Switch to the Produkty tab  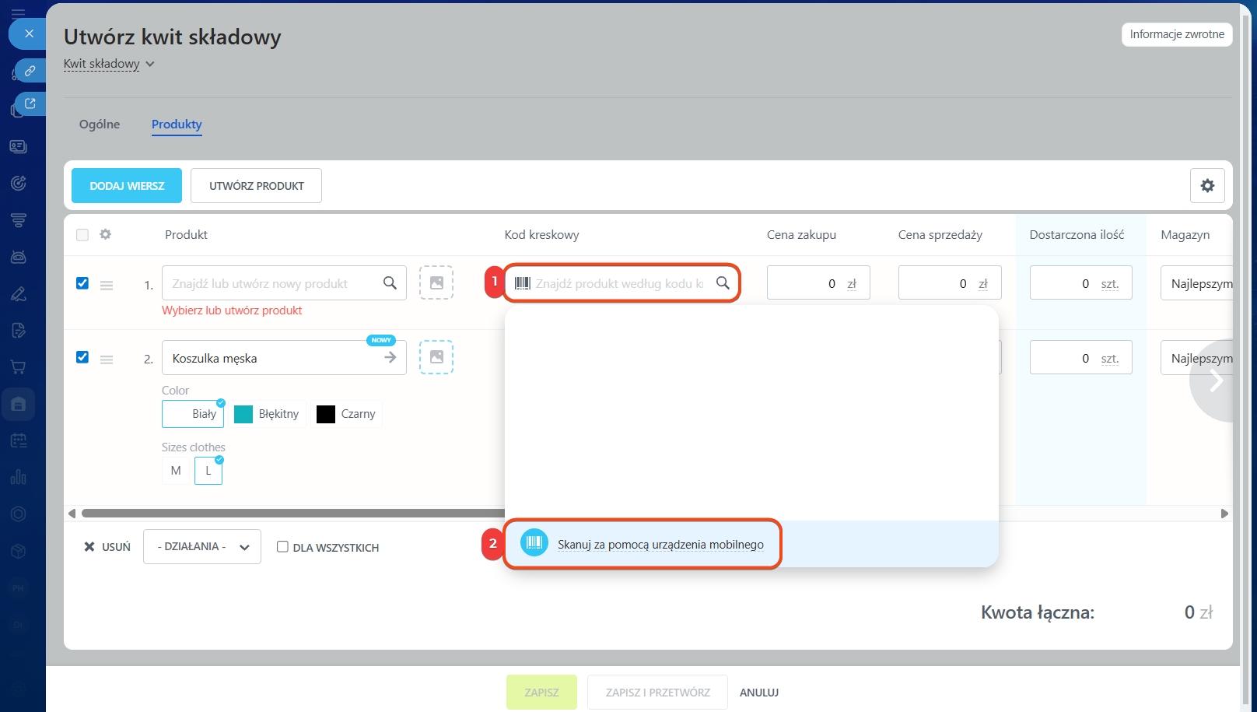177,125
